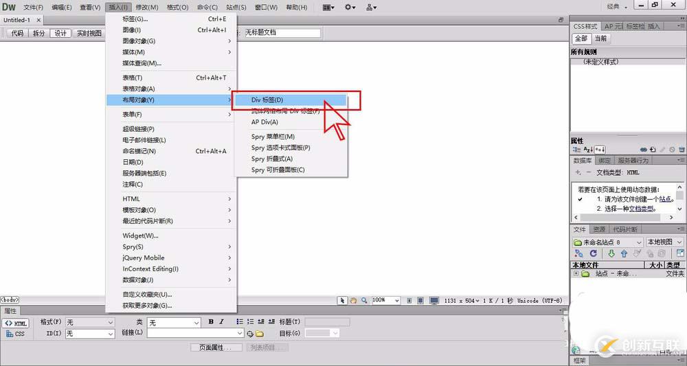Choose the desktop-size monitor icon
Viewport: 687px width, 366px height.
coord(434,300)
